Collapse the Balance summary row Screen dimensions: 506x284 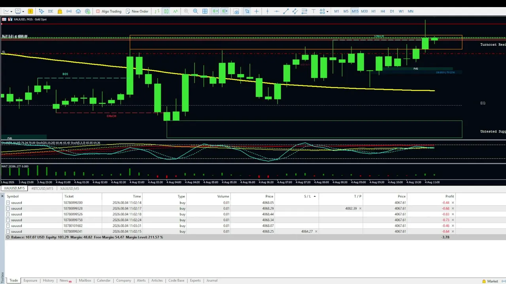[x=8, y=237]
